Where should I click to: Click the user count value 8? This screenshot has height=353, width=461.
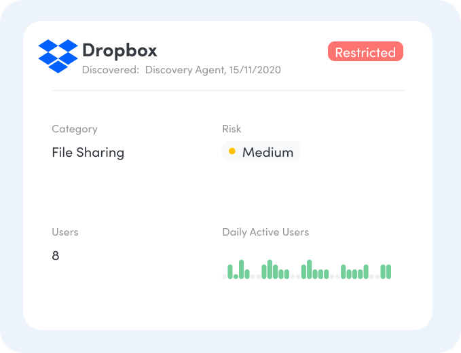point(56,256)
